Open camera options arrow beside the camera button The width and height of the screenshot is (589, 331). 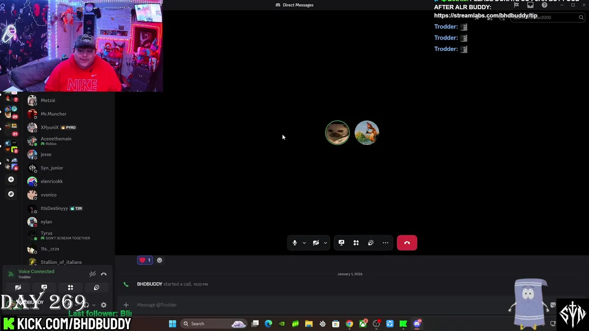click(x=325, y=243)
